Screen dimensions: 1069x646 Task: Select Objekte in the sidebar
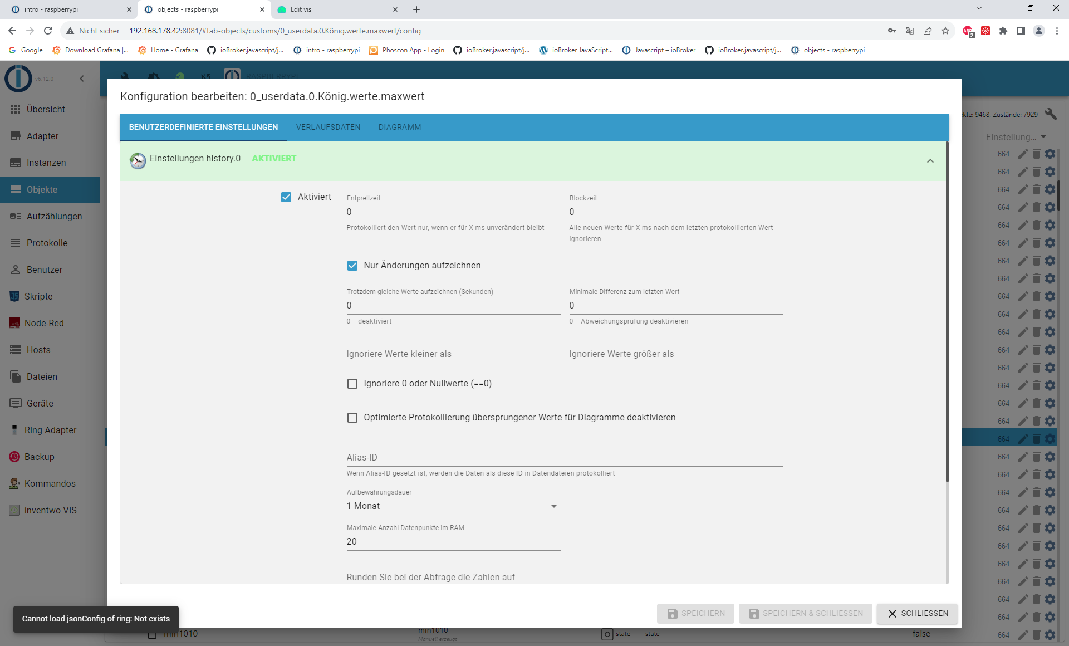pyautogui.click(x=50, y=189)
